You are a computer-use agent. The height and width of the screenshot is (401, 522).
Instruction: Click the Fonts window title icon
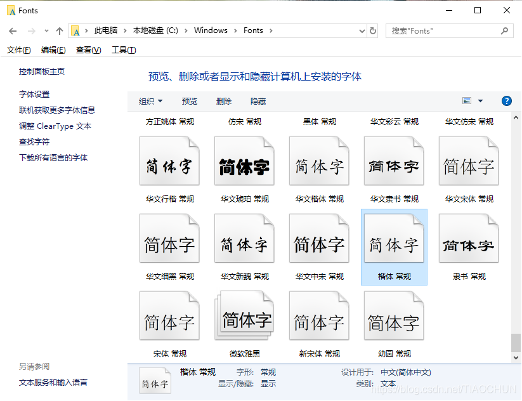(x=11, y=11)
